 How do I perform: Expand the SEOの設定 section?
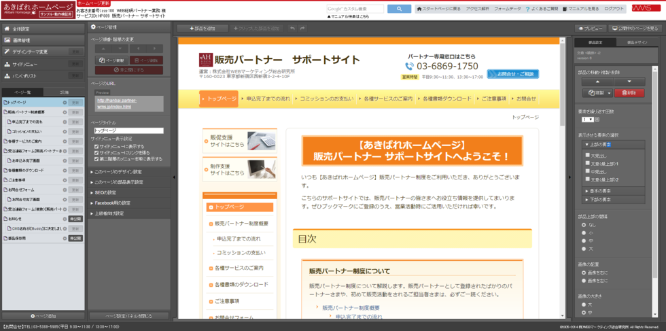click(x=105, y=192)
